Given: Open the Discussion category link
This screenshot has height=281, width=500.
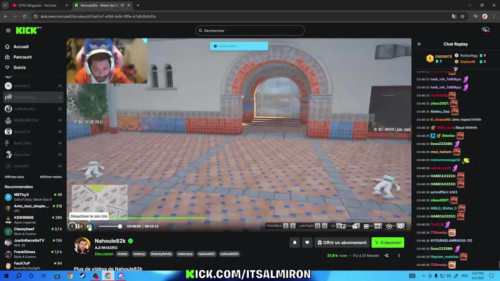Looking at the screenshot, I should 104,254.
